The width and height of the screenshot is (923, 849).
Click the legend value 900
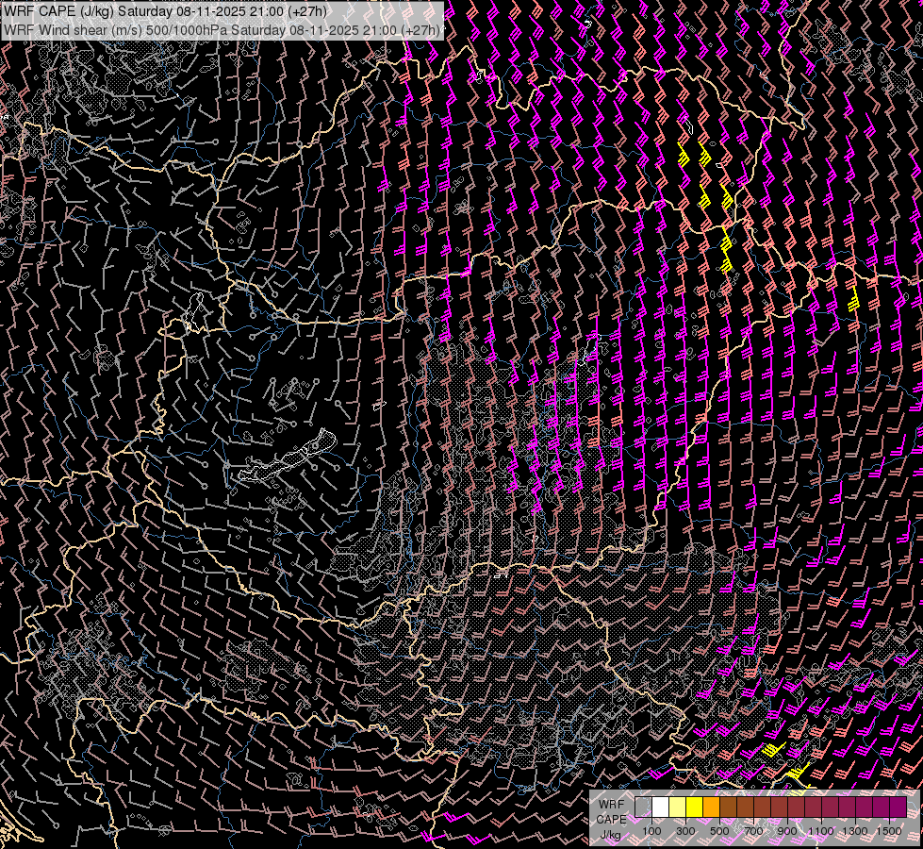coord(787,831)
